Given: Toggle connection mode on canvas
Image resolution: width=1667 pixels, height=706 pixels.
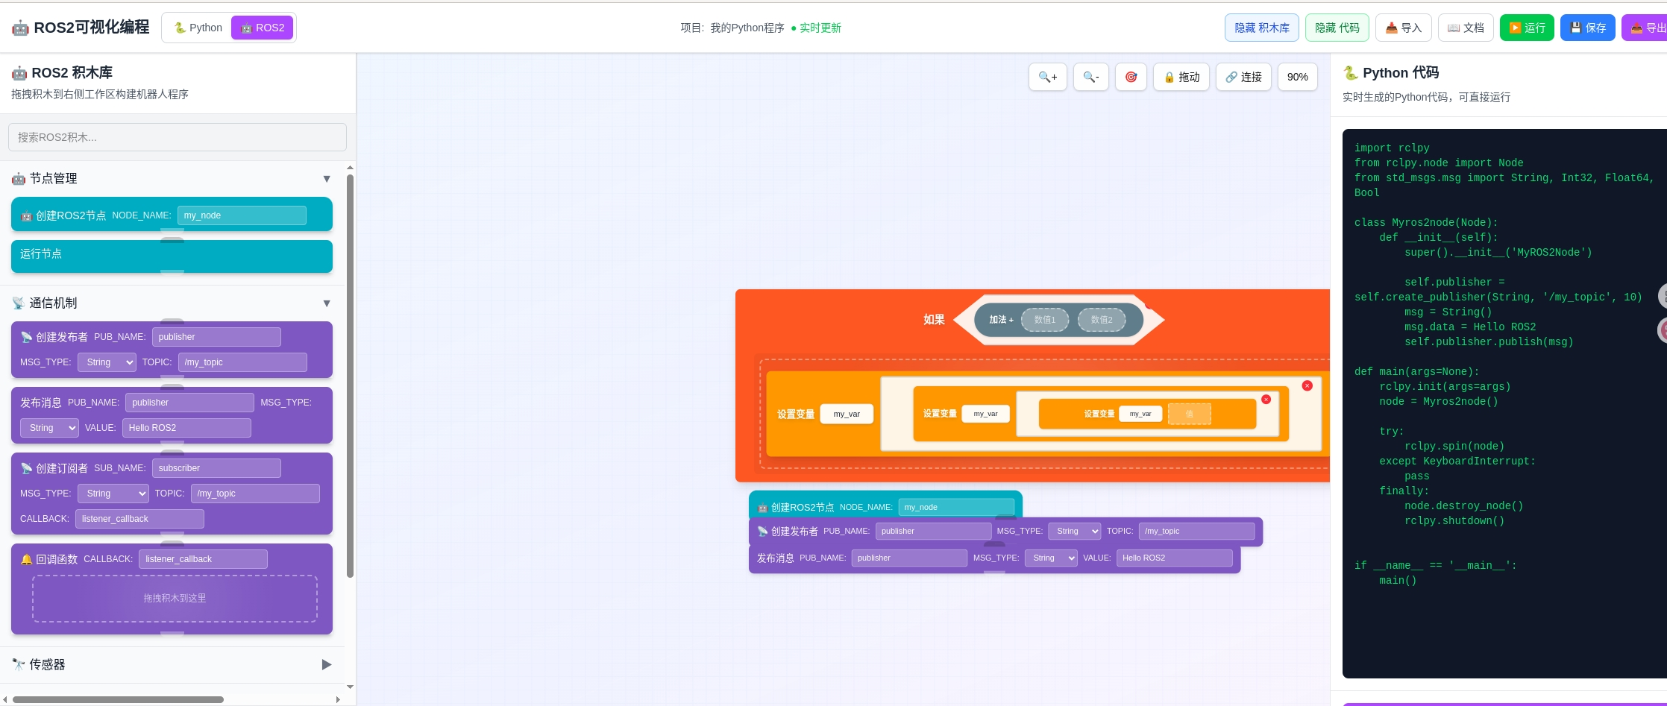Looking at the screenshot, I should (1243, 77).
